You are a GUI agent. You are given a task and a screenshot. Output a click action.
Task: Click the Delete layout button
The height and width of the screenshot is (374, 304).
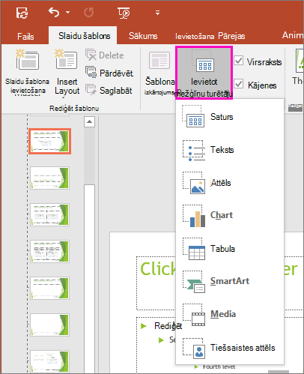tap(105, 55)
